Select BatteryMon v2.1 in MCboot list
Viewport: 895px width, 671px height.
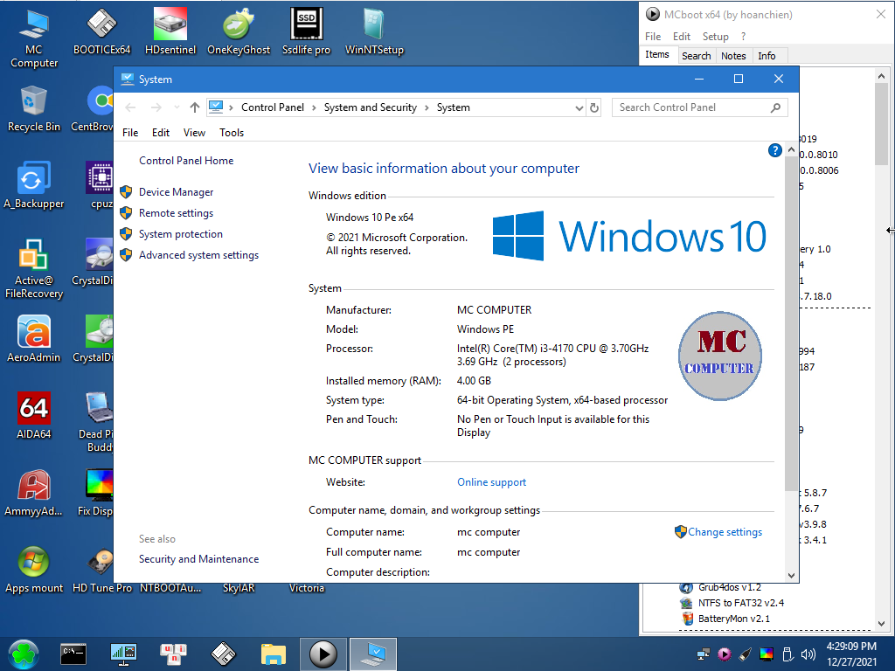pos(733,619)
